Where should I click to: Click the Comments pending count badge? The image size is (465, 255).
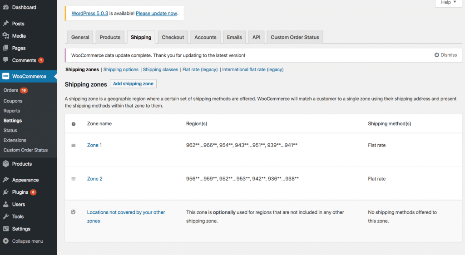click(41, 60)
